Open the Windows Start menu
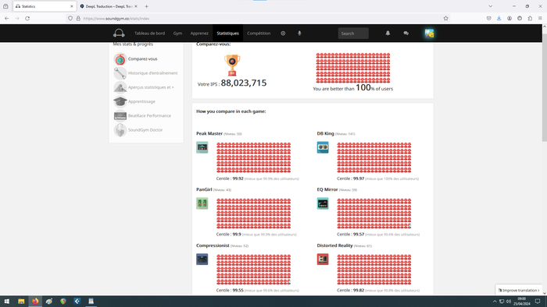Viewport: 547px width, 307px height. (6, 302)
